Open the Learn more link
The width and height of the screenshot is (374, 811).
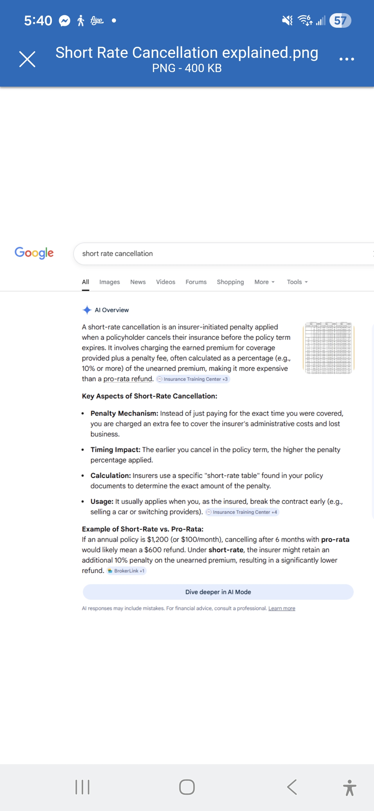(x=282, y=608)
